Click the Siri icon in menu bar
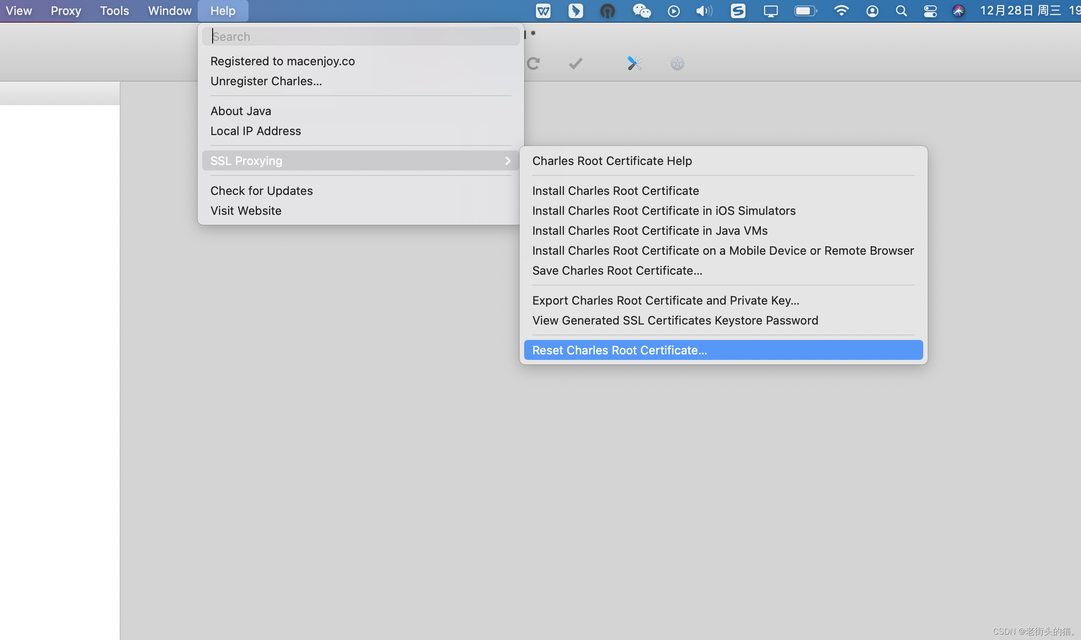This screenshot has height=640, width=1081. coord(958,11)
